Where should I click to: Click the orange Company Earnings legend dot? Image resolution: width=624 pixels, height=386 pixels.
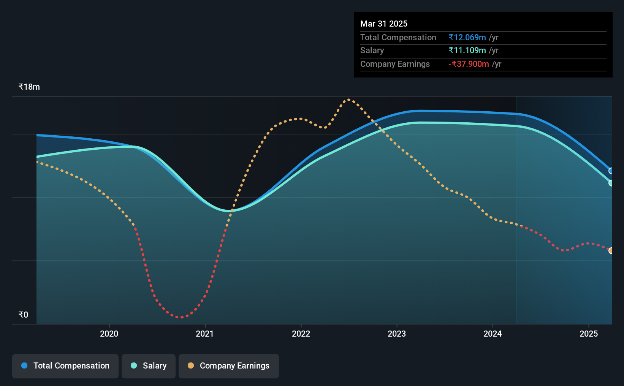[x=191, y=365]
